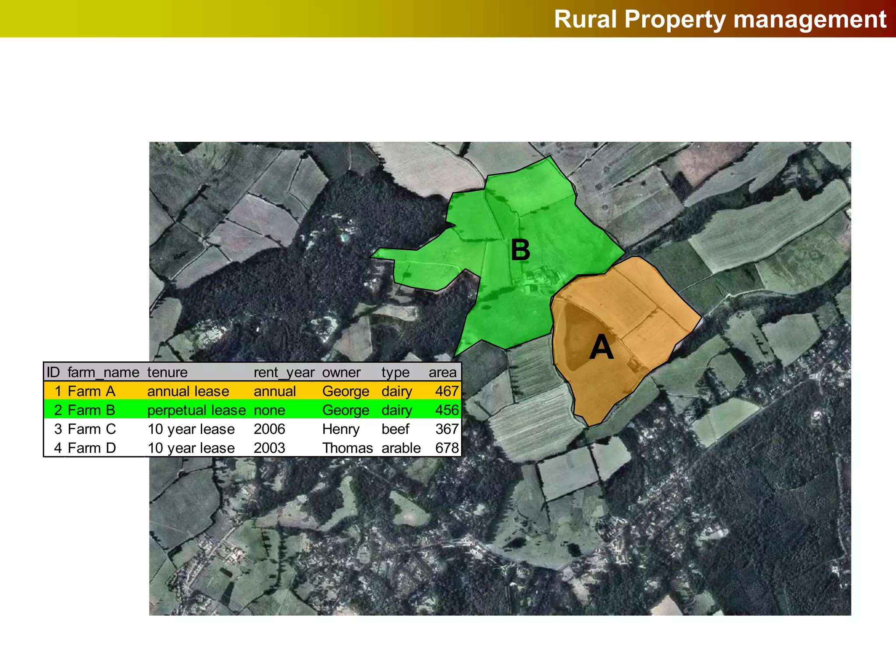The width and height of the screenshot is (896, 672).
Task: Click Farm B's owner 'George' cell
Action: [x=346, y=410]
